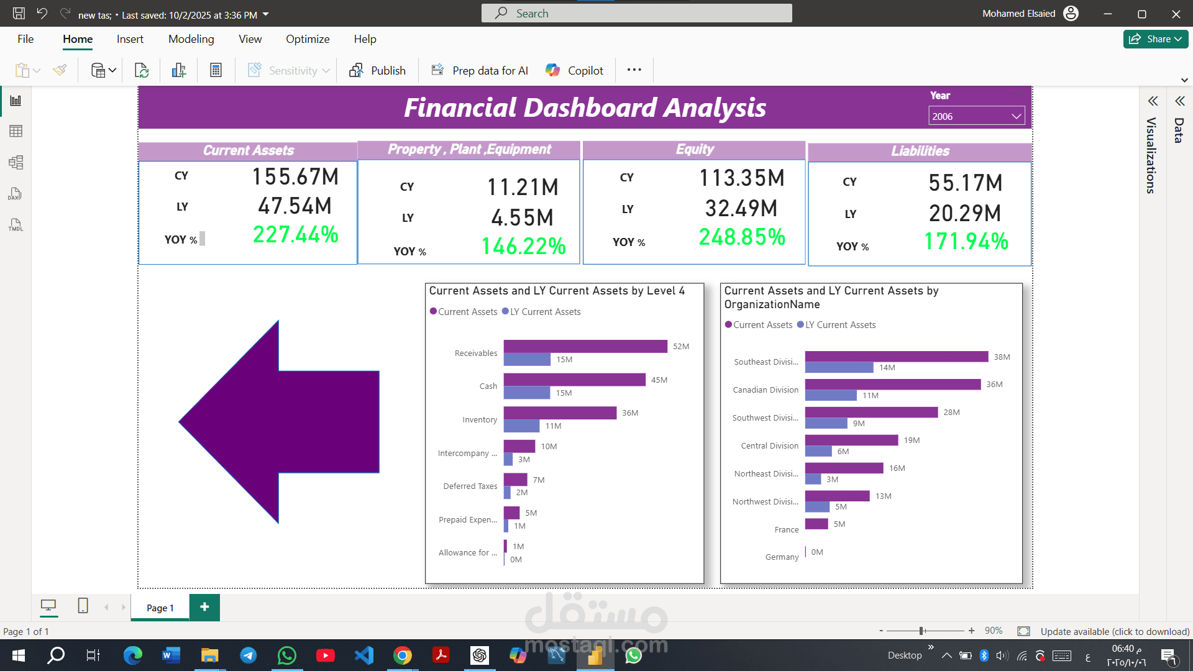Expand the Get data dropdown arrow
Image resolution: width=1193 pixels, height=671 pixels.
[x=112, y=70]
